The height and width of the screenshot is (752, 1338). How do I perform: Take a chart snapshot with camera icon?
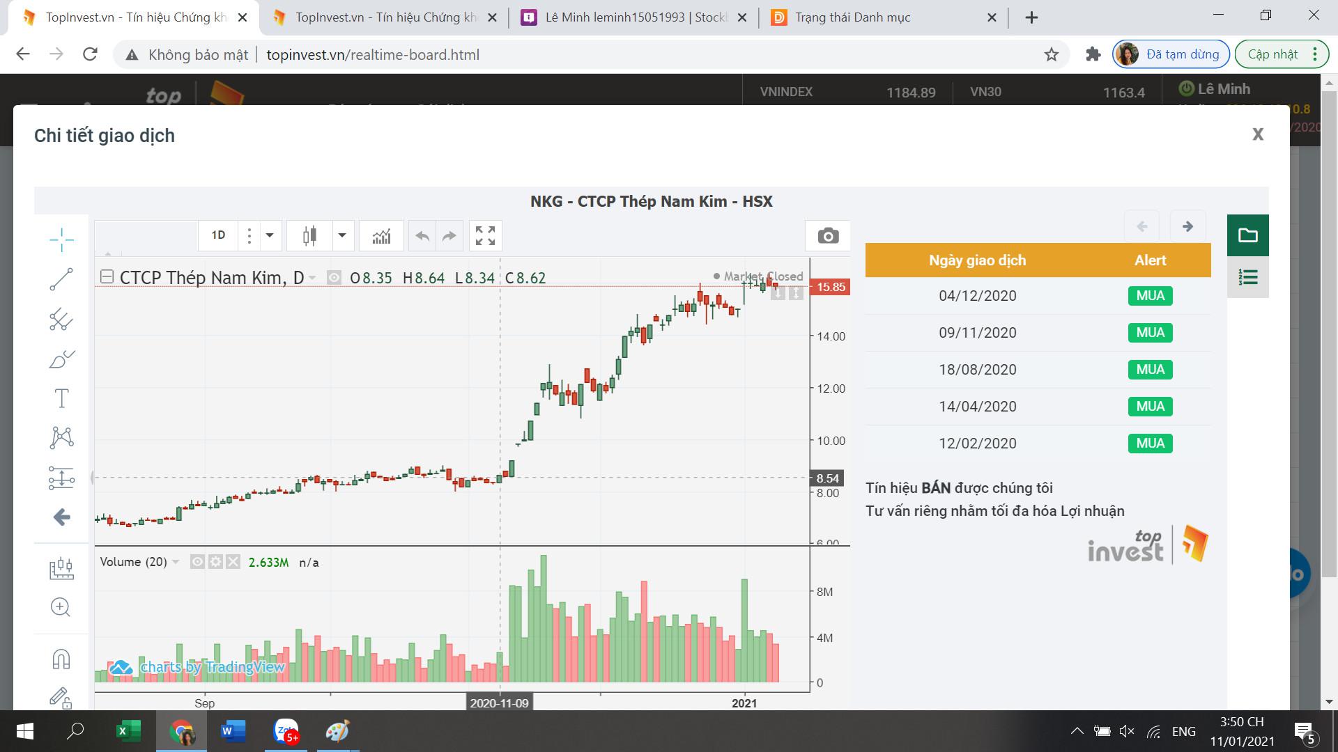click(x=828, y=236)
